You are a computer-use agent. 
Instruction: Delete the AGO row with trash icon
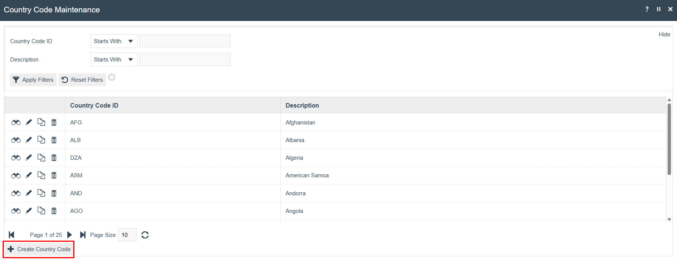point(54,211)
